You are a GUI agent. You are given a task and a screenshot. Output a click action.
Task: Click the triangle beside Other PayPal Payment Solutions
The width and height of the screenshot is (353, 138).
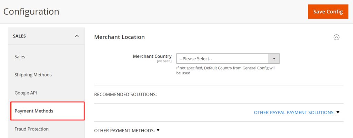(338, 112)
